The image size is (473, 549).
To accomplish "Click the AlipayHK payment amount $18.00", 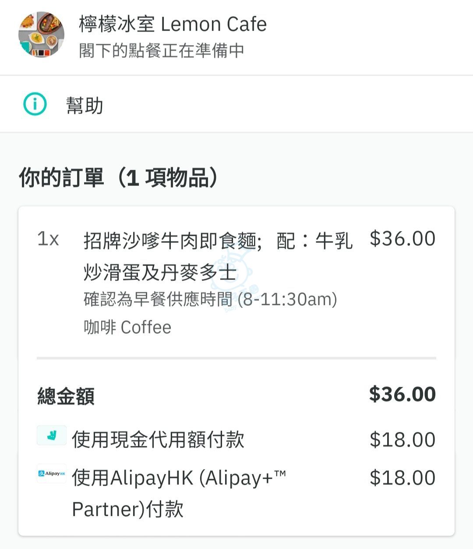I will pyautogui.click(x=402, y=477).
